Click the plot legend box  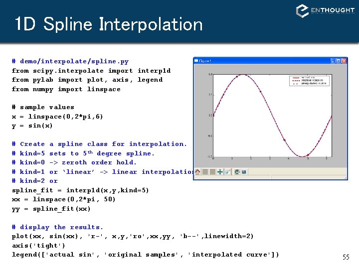click(x=309, y=81)
